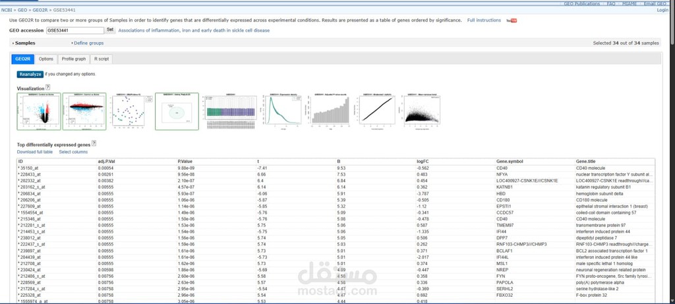Click the Download full table link
The width and height of the screenshot is (675, 304).
pos(35,152)
